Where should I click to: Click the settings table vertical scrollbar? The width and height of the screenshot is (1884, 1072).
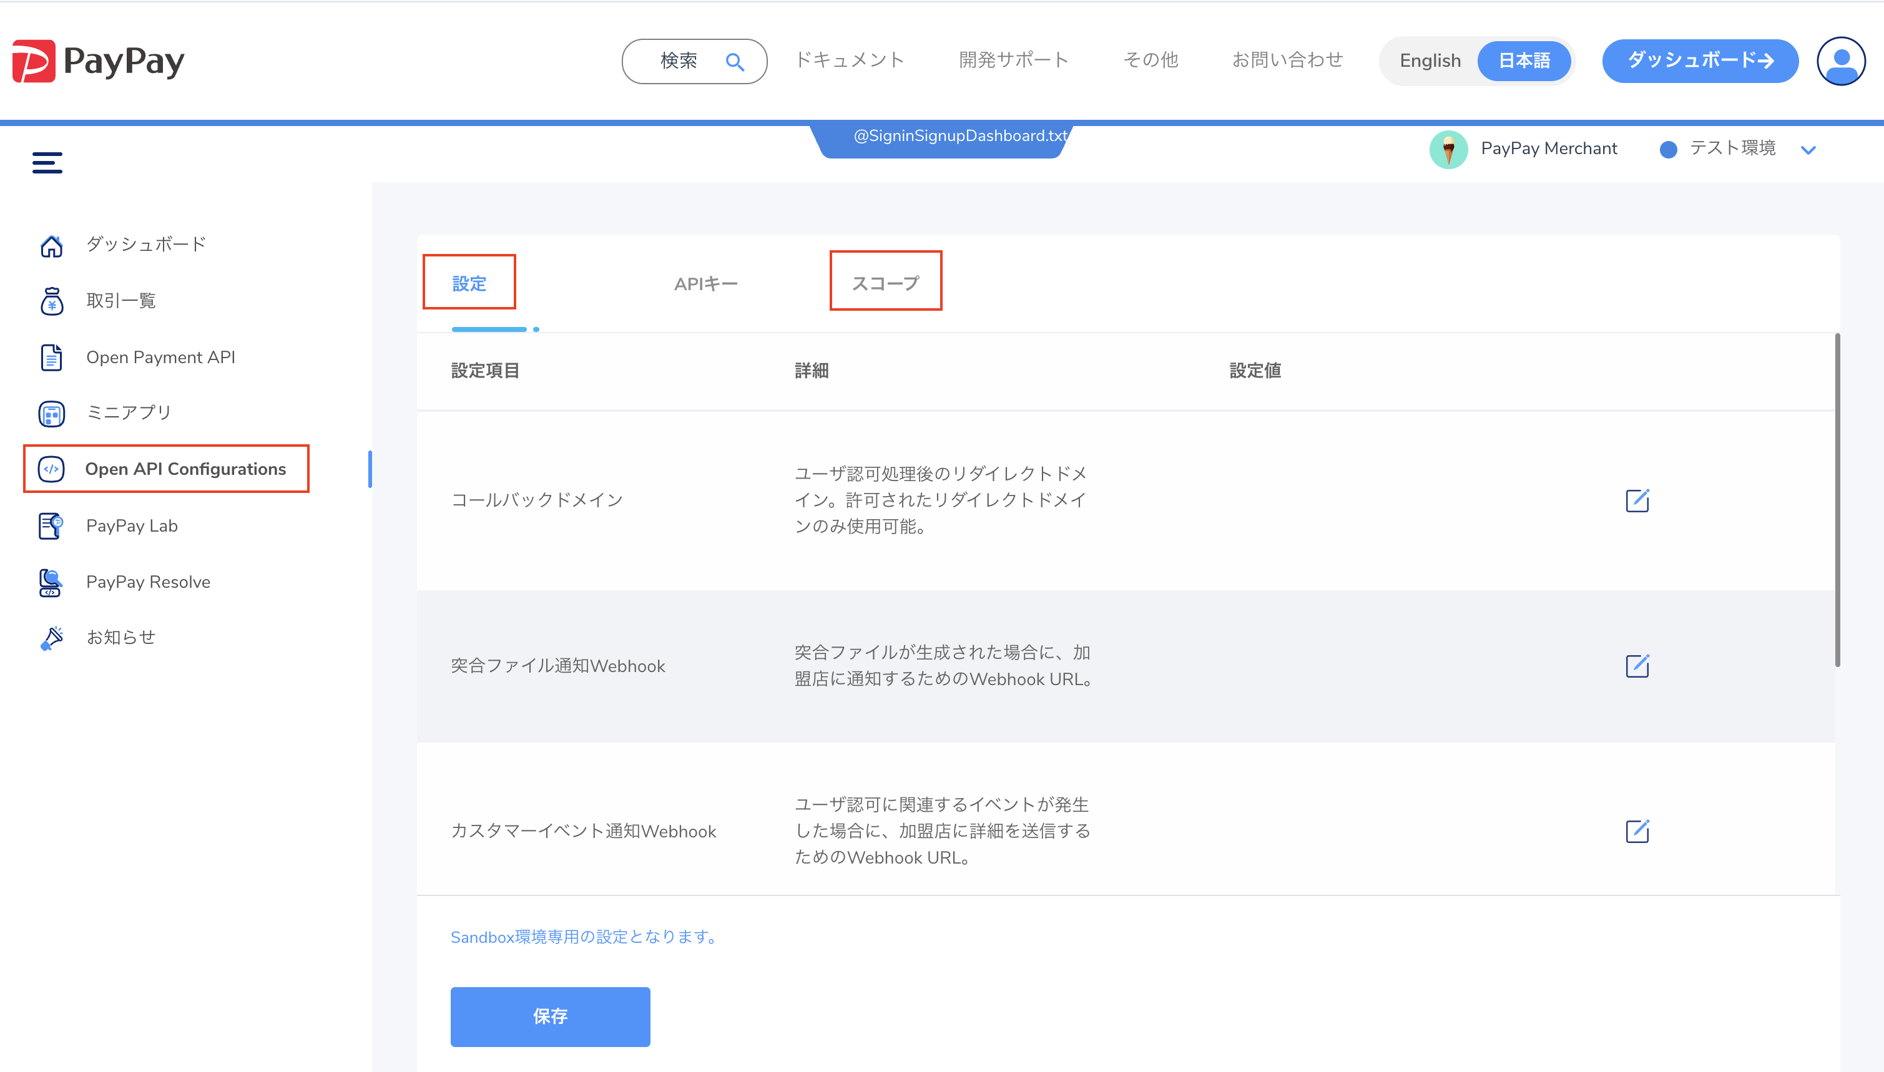pos(1837,500)
